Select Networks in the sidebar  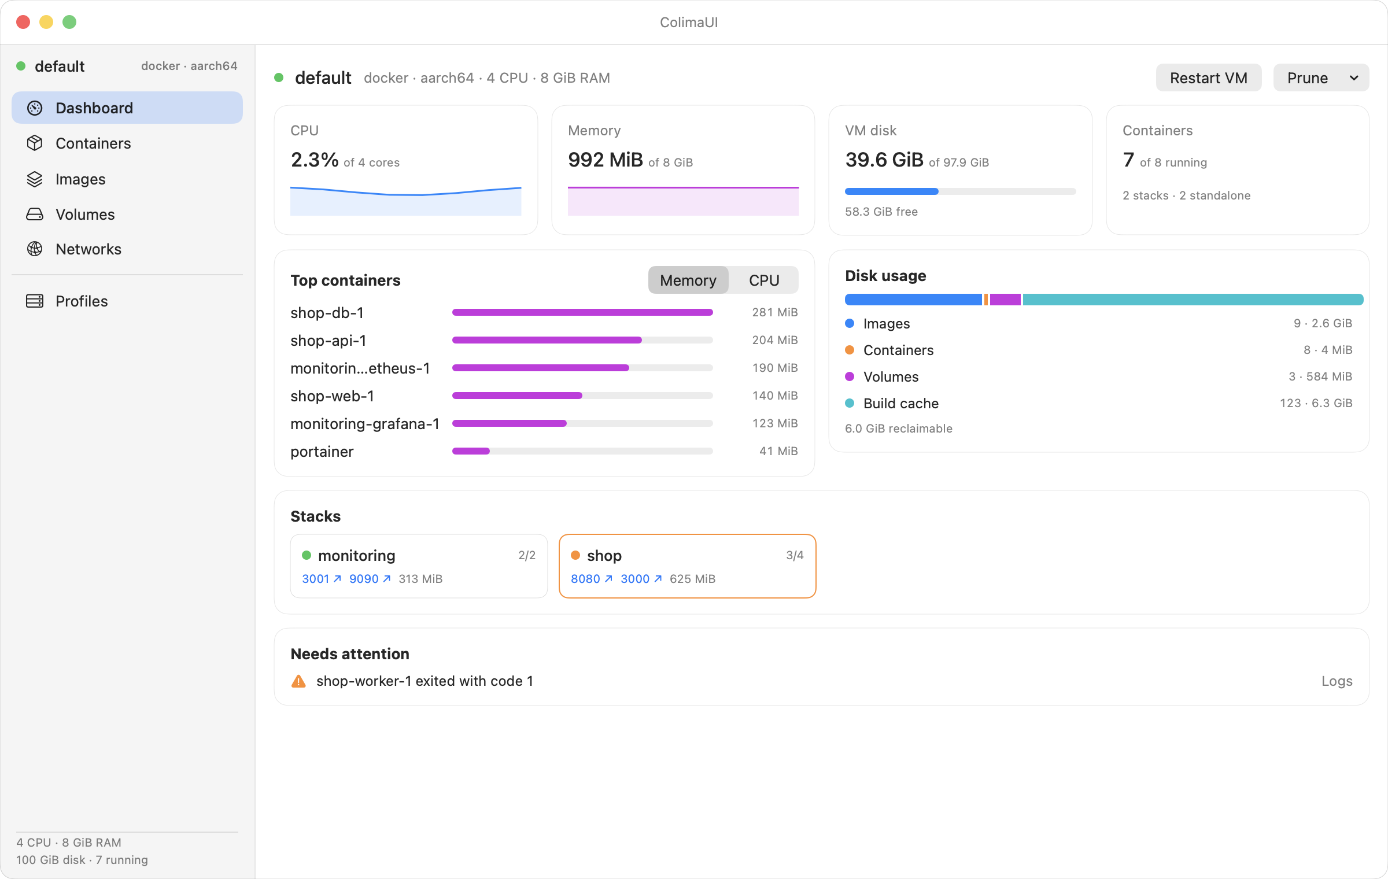click(127, 249)
